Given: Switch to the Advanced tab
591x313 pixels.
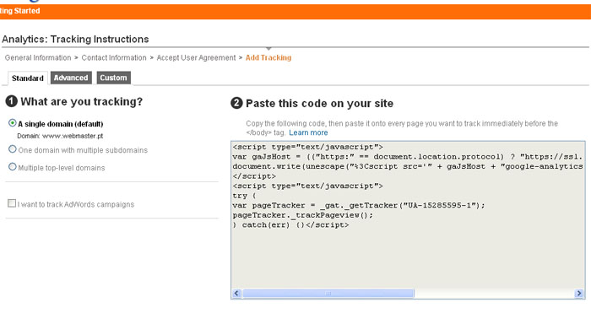Looking at the screenshot, I should pos(71,78).
